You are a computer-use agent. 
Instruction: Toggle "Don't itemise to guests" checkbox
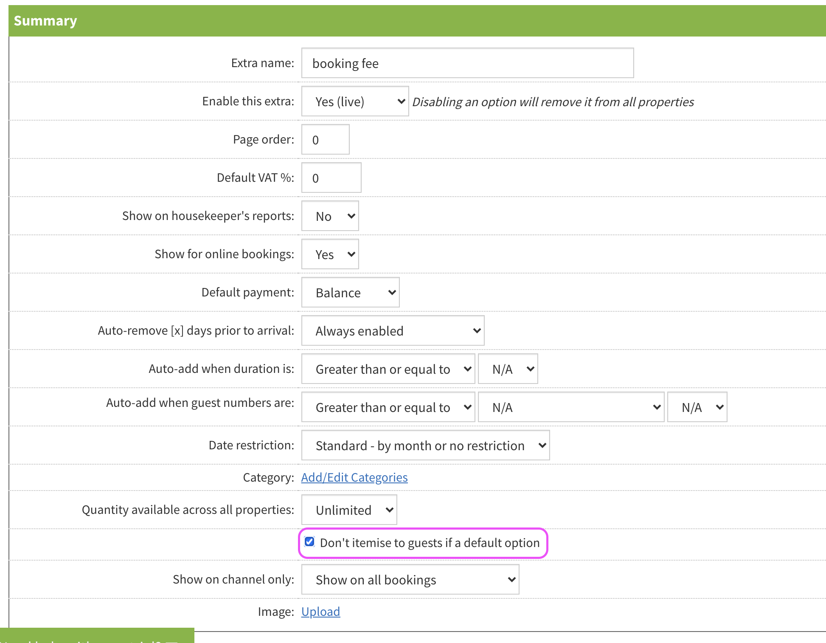click(309, 541)
